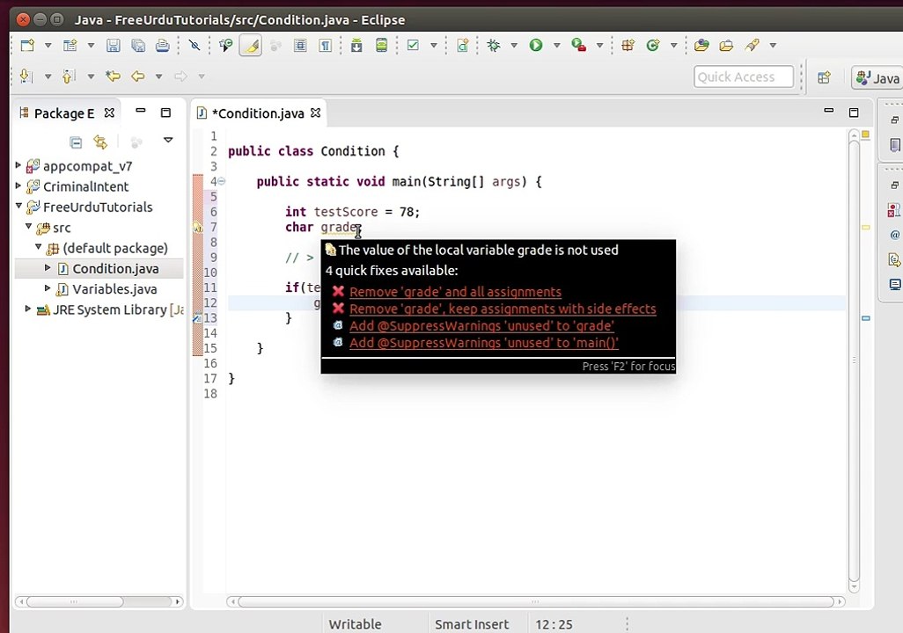This screenshot has width=903, height=633.
Task: Open dropdown arrow beside External Tools icon
Action: [x=599, y=45]
